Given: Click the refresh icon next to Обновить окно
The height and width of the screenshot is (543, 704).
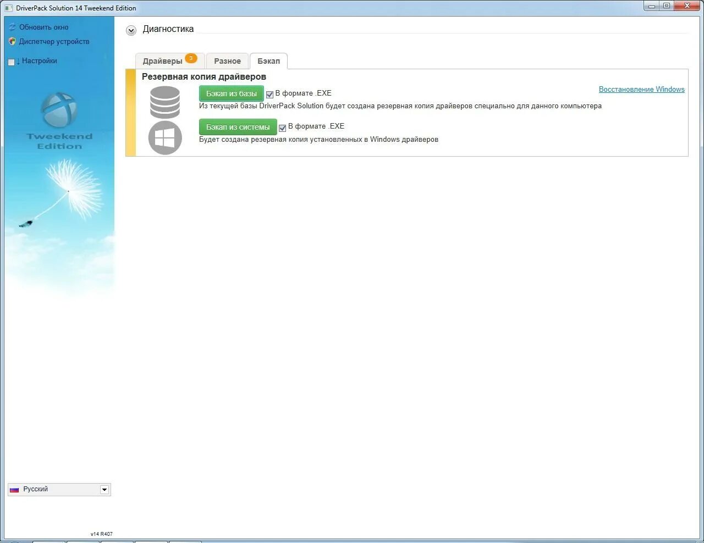Looking at the screenshot, I should point(12,26).
